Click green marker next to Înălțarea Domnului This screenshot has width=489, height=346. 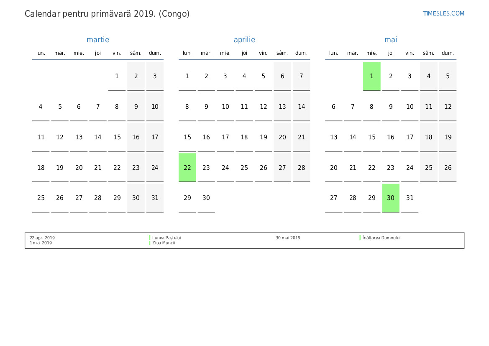click(x=360, y=238)
